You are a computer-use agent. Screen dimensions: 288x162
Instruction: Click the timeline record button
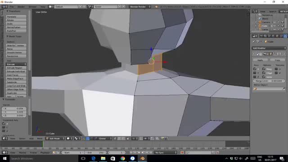(x=182, y=153)
